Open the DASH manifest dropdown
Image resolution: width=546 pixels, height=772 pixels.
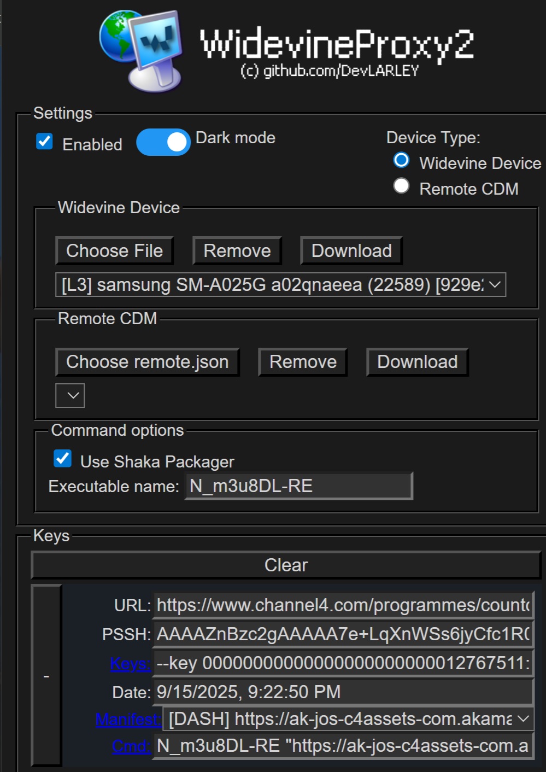(x=349, y=719)
